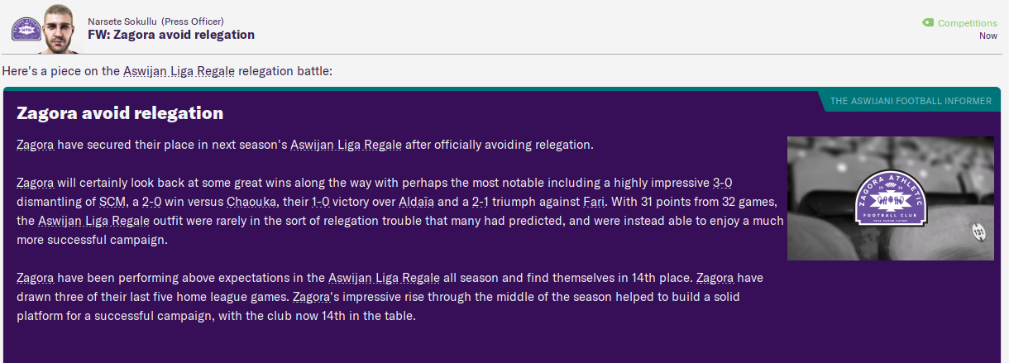Viewport: 1009px width, 363px height.
Task: Open the Competitions category label
Action: click(967, 23)
